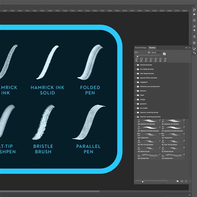Select the manga brush folder row

point(162,99)
